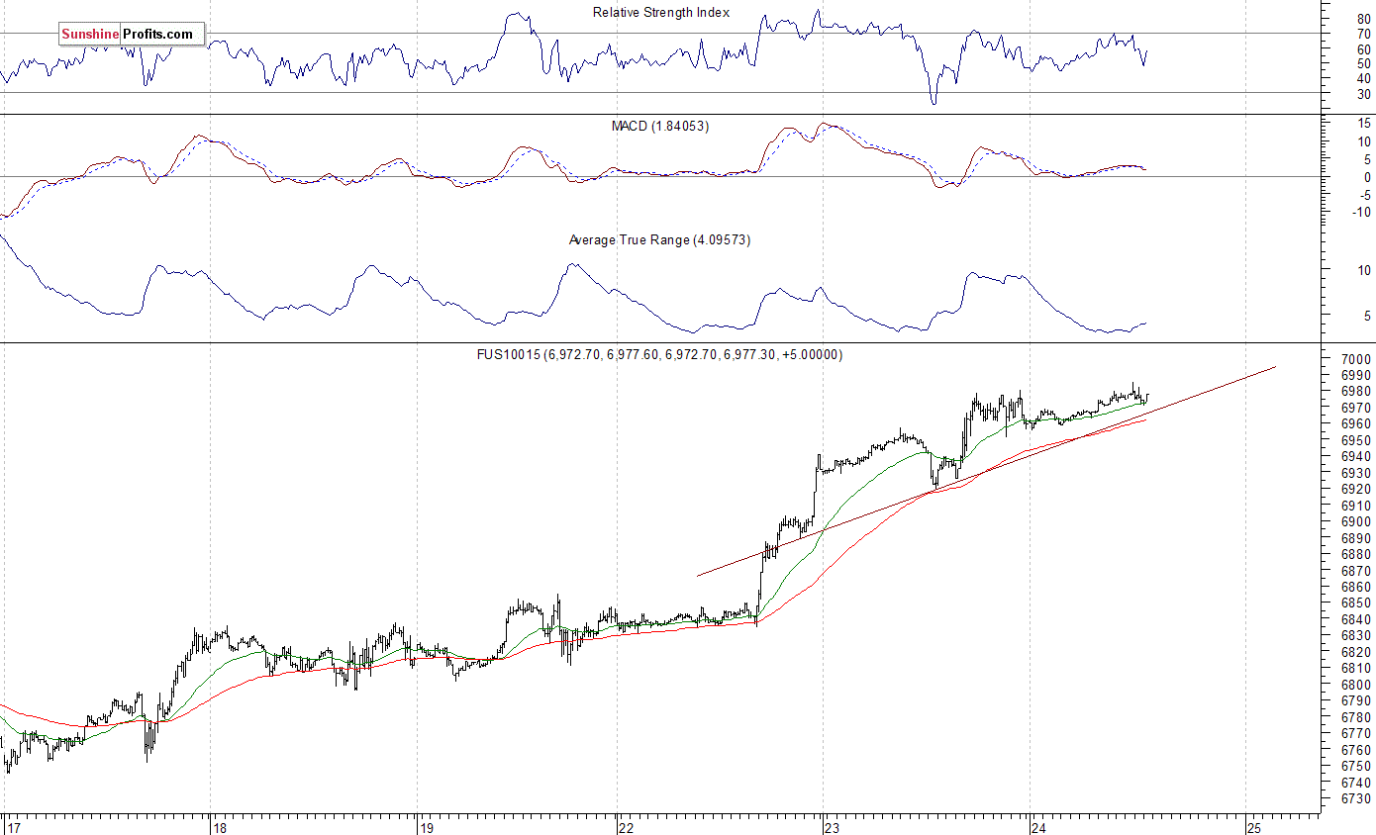Image resolution: width=1376 pixels, height=835 pixels.
Task: Click date label 25 on the time axis
Action: [x=1254, y=827]
